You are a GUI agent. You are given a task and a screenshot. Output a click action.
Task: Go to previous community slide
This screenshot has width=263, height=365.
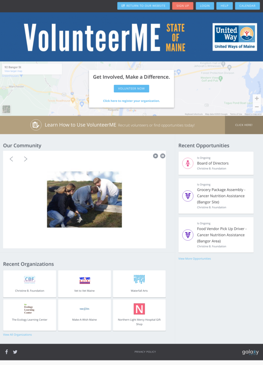(x=11, y=159)
